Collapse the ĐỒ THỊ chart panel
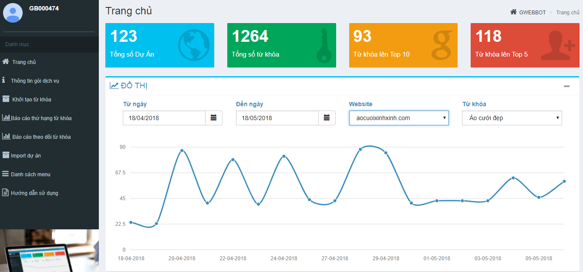 coord(566,86)
